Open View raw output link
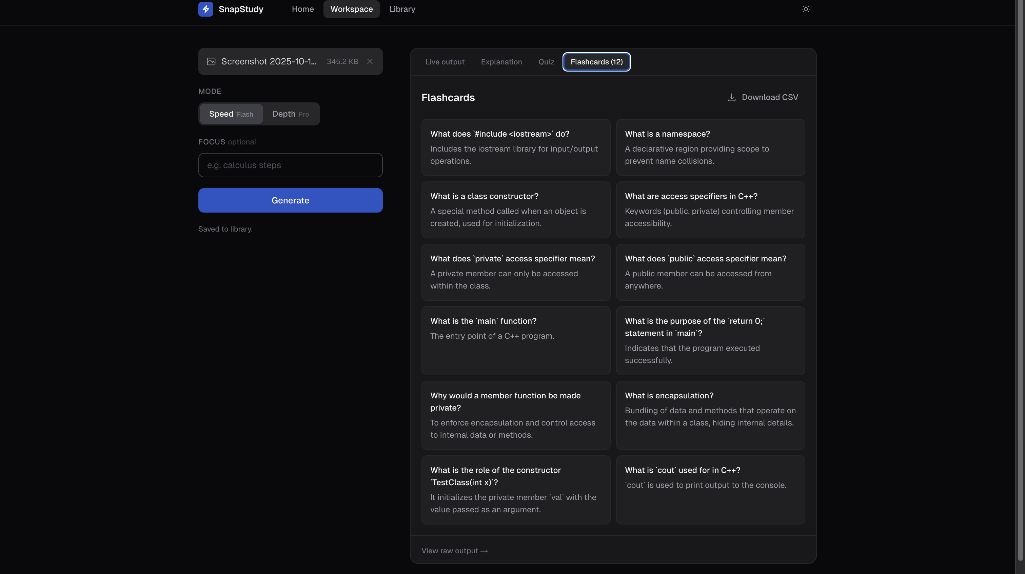This screenshot has width=1025, height=574. pyautogui.click(x=454, y=551)
